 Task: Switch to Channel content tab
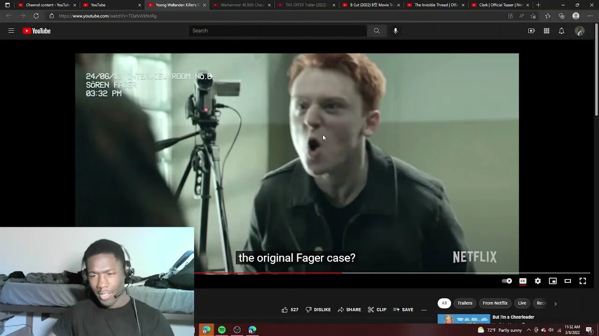coord(47,5)
